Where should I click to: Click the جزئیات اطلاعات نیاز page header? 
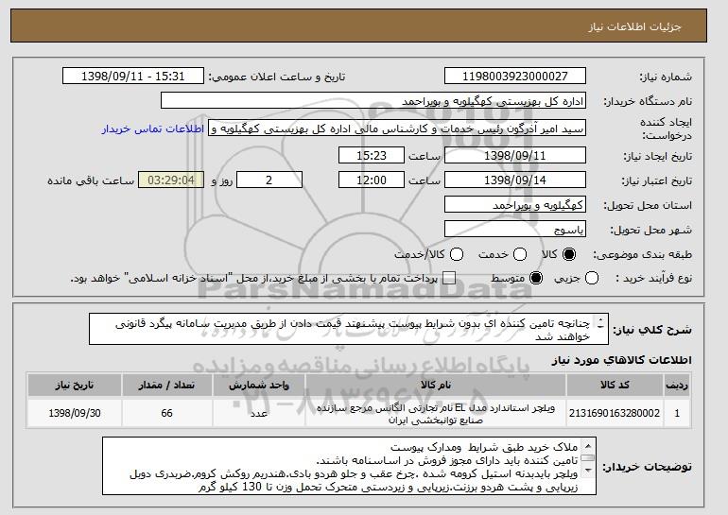(358, 26)
